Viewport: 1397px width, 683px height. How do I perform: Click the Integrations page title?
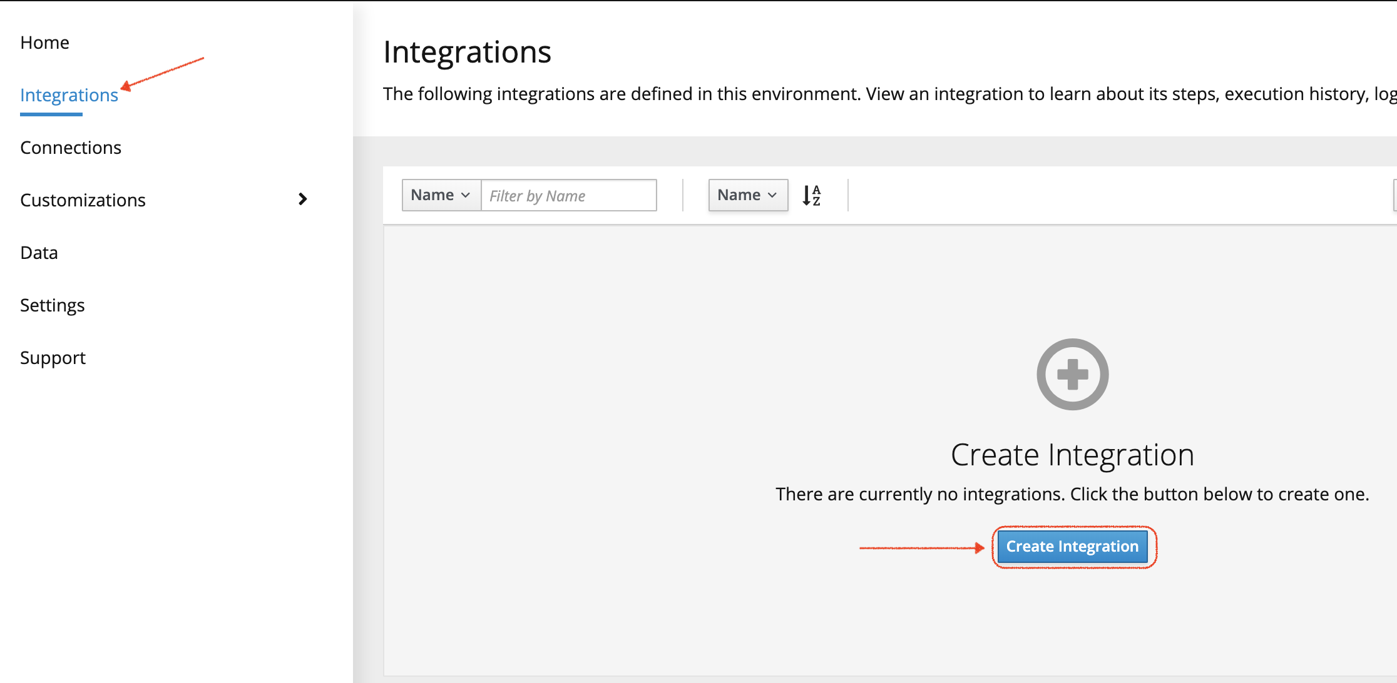pyautogui.click(x=467, y=52)
